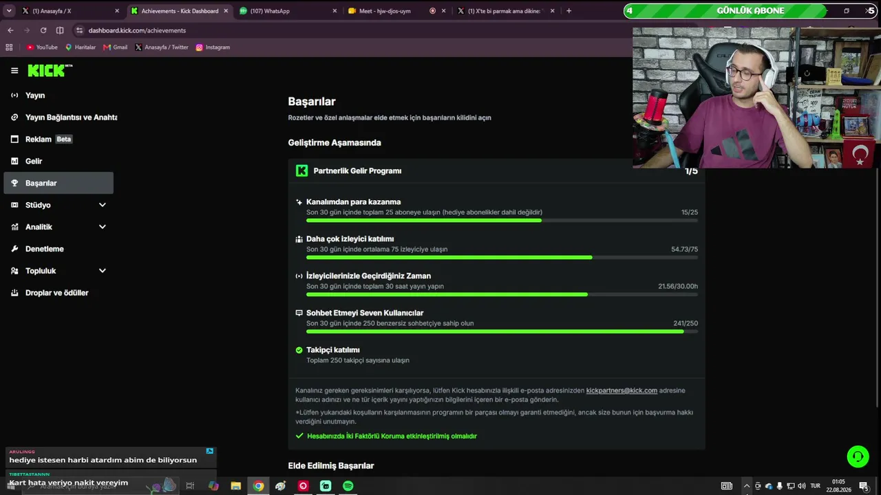Click the Denetleme wrench icon
The image size is (881, 495).
click(14, 249)
